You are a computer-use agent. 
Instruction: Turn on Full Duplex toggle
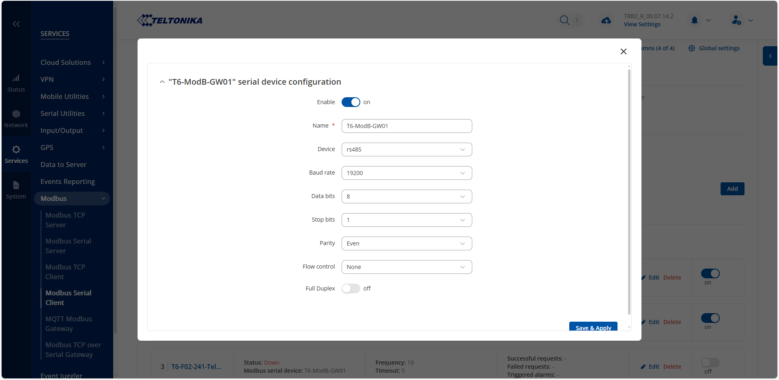[x=351, y=288]
